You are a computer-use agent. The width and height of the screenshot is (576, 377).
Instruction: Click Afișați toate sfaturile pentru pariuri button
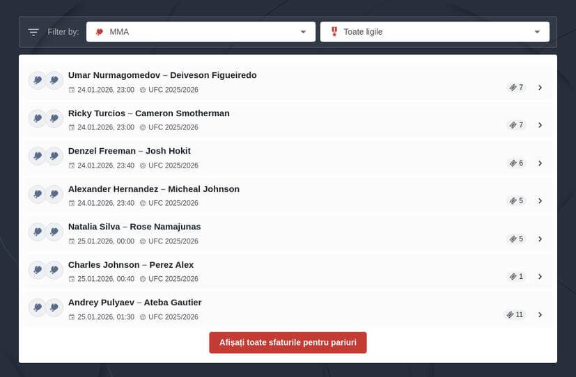coord(288,342)
